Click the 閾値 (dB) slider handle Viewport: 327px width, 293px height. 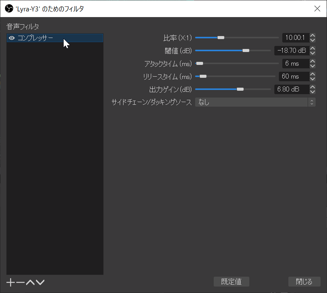click(x=246, y=50)
